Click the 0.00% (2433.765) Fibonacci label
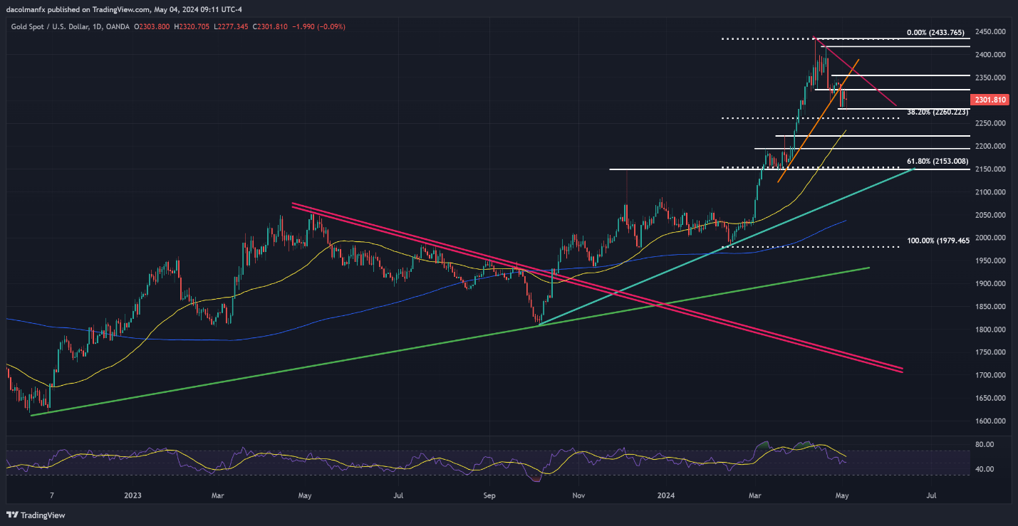The height and width of the screenshot is (526, 1018). click(936, 32)
